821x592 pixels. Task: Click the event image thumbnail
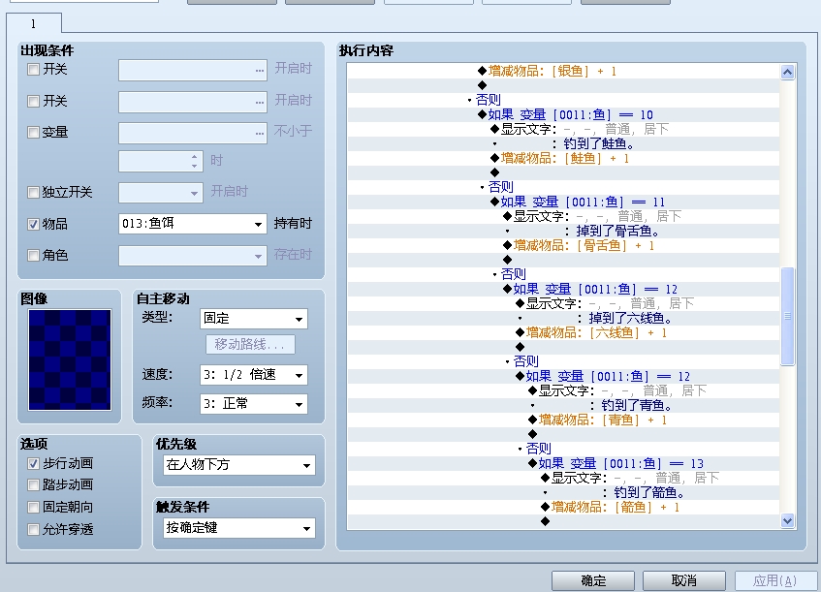tap(70, 359)
